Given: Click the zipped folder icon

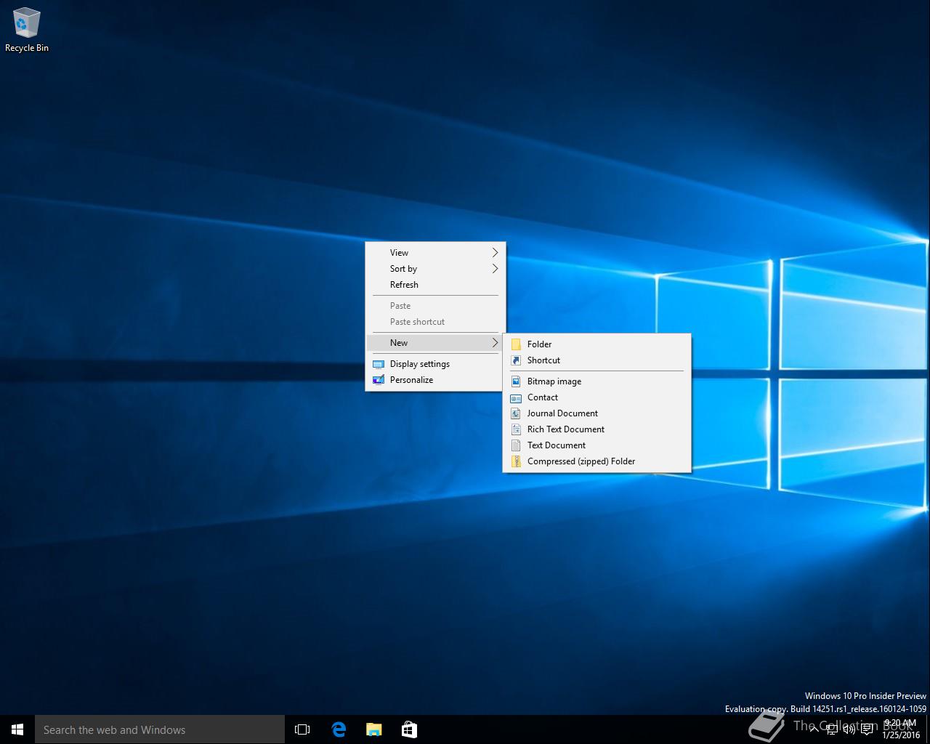Looking at the screenshot, I should pyautogui.click(x=516, y=461).
